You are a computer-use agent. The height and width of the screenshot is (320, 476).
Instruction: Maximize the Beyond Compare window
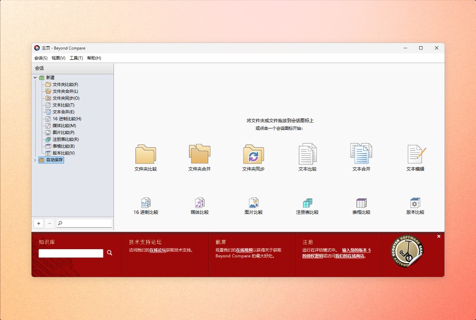(421, 48)
